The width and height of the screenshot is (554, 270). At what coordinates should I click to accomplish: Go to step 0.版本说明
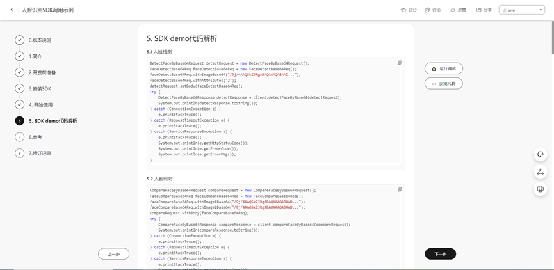40,40
